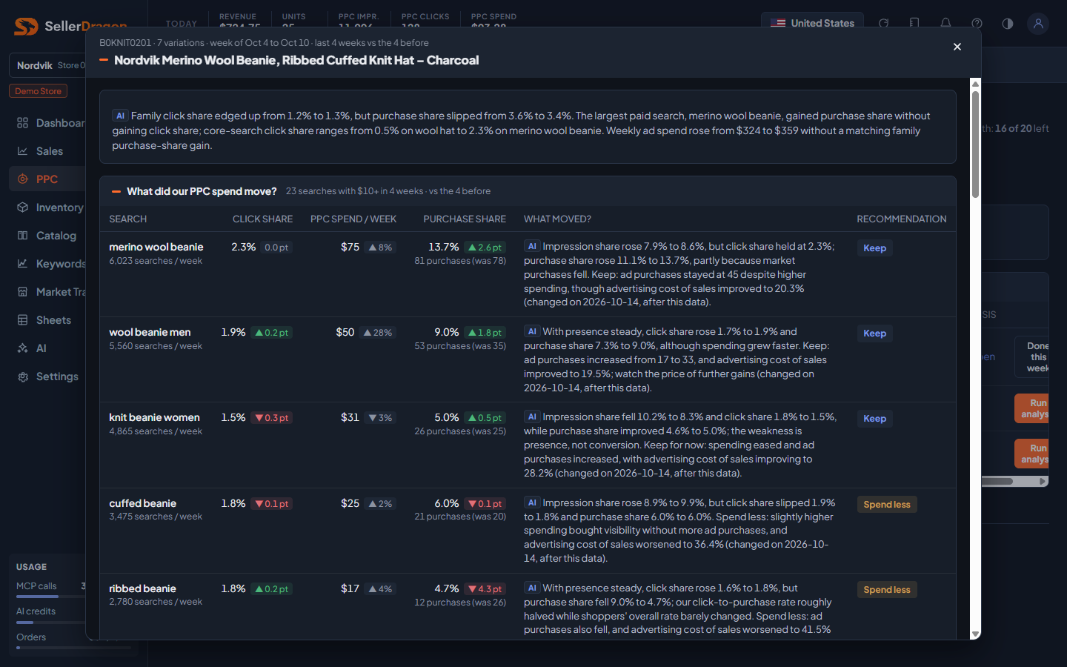Click Spend less recommendation for ribbed beanie
The width and height of the screenshot is (1067, 667).
[887, 590]
